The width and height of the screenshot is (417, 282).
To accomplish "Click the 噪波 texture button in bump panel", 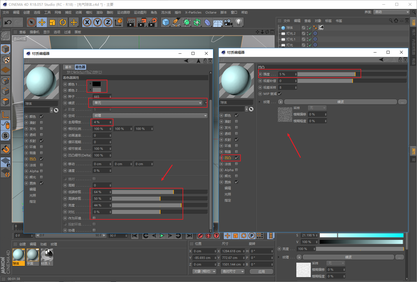I will (x=341, y=102).
